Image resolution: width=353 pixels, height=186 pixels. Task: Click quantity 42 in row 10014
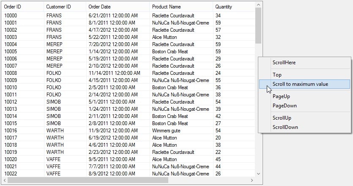point(234,116)
